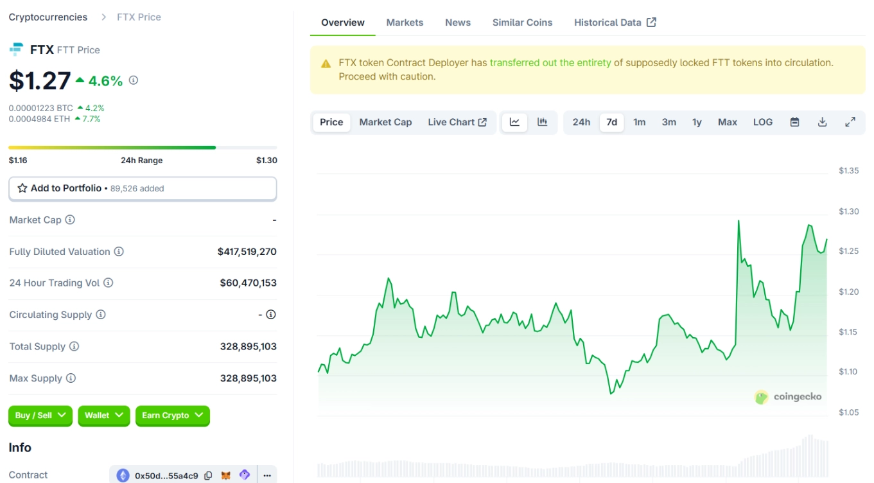
Task: Click the $1.30 range high value
Action: pyautogui.click(x=267, y=161)
